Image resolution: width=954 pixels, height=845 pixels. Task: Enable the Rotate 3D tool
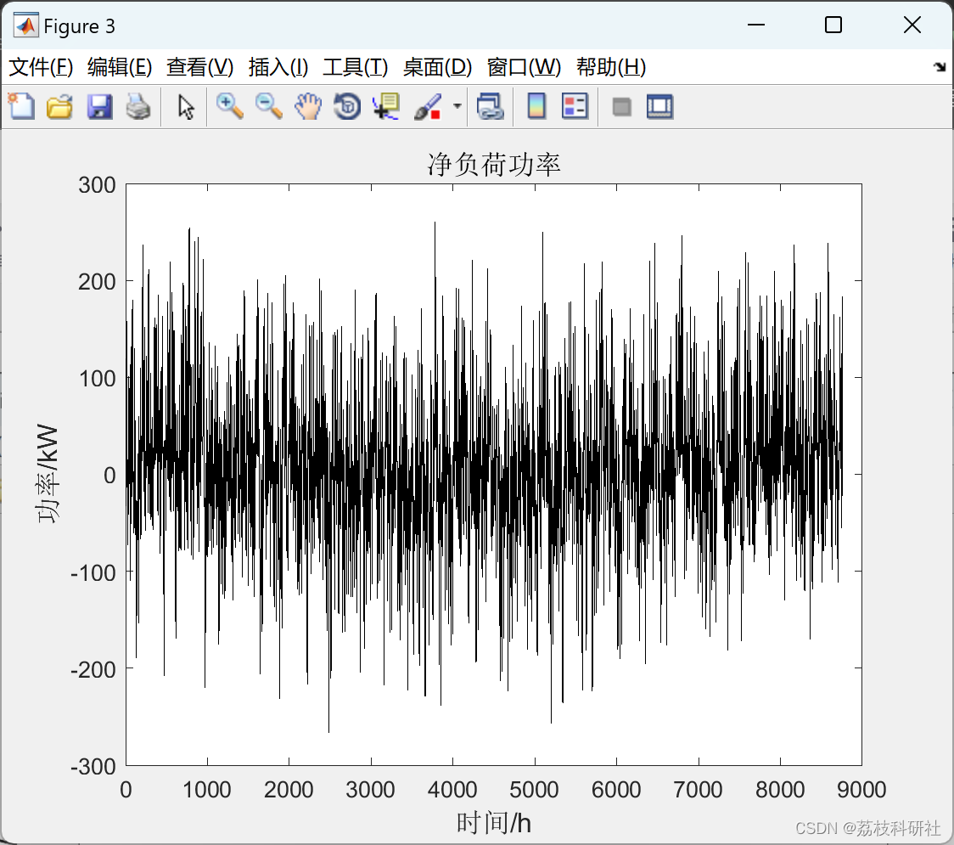pos(347,106)
